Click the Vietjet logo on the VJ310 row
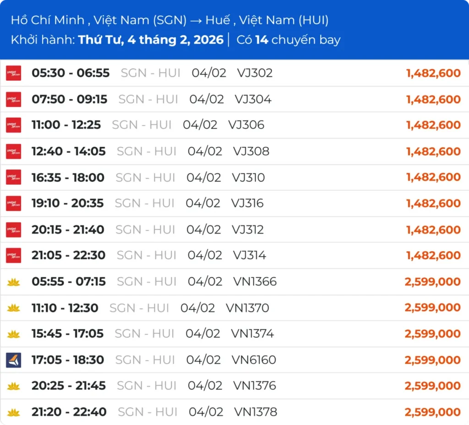Viewport: 469px width, 425px height. tap(13, 177)
